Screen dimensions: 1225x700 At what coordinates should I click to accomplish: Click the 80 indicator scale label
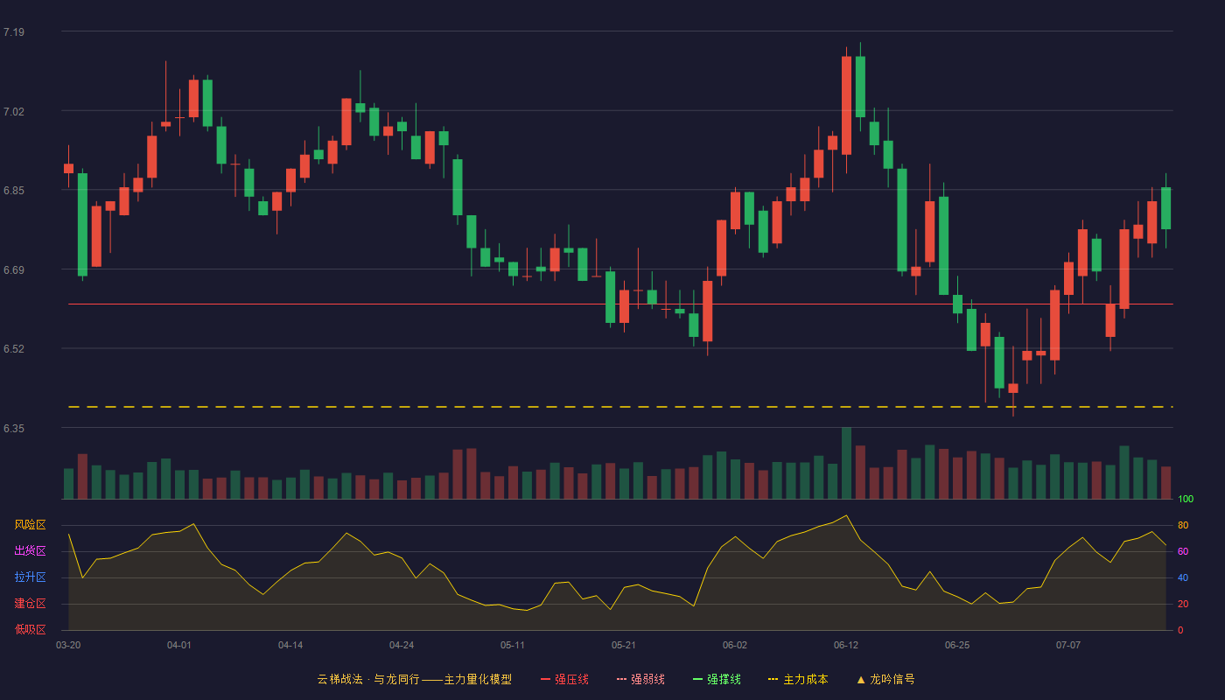tap(1183, 525)
